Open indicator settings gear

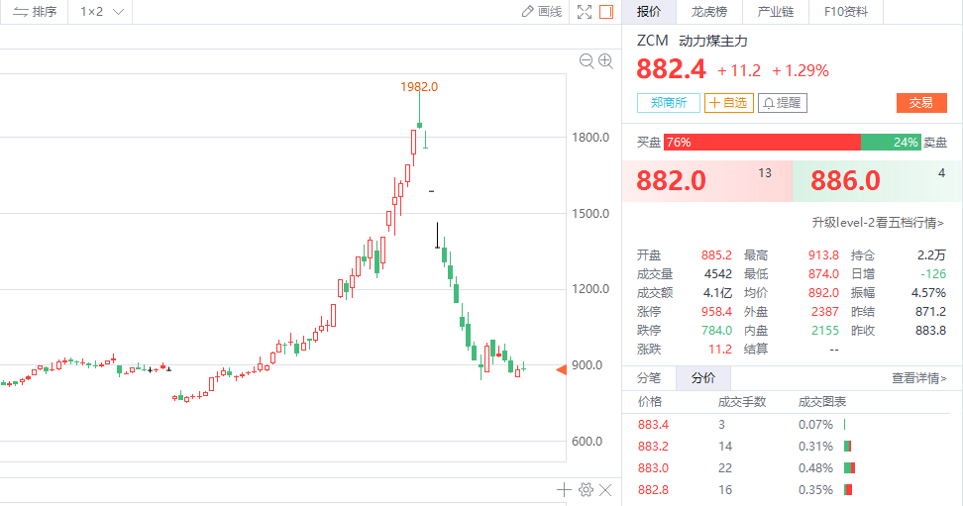click(x=586, y=490)
